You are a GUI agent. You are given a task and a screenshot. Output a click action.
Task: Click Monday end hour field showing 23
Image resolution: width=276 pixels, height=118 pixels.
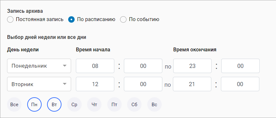point(192,66)
